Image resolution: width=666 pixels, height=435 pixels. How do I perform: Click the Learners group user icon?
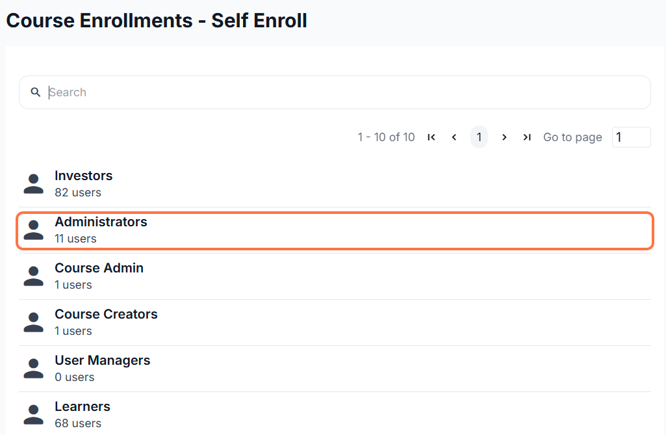click(x=33, y=415)
